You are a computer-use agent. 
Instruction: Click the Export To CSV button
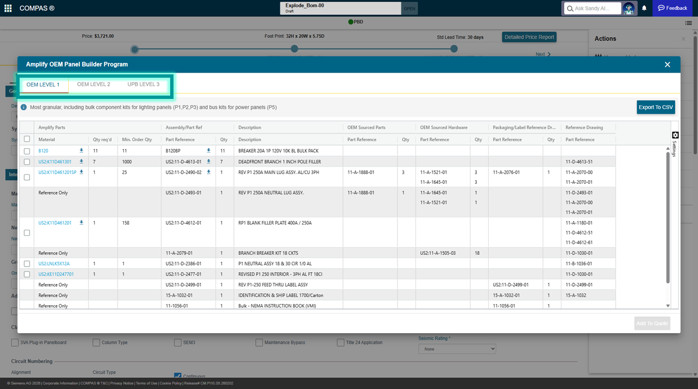click(655, 107)
